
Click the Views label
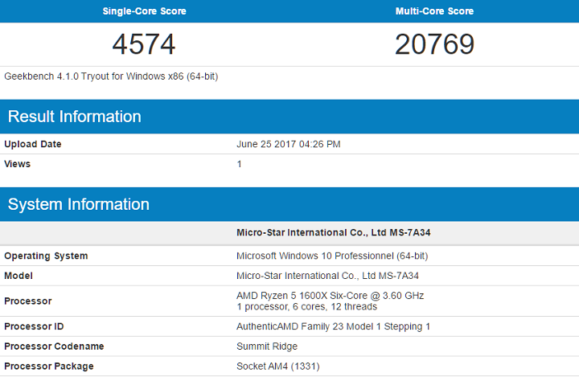click(18, 164)
